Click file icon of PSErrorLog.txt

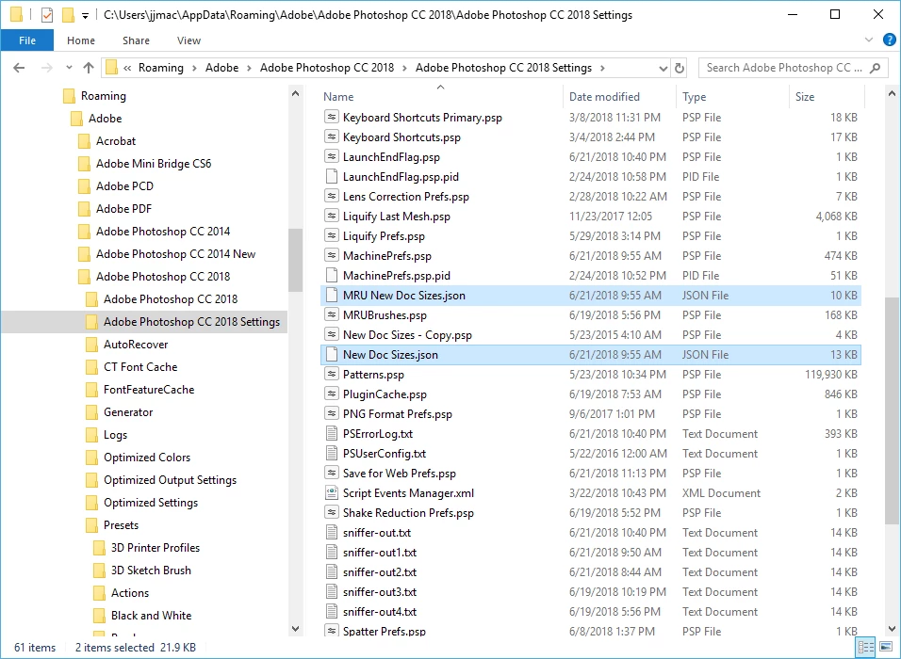click(331, 433)
